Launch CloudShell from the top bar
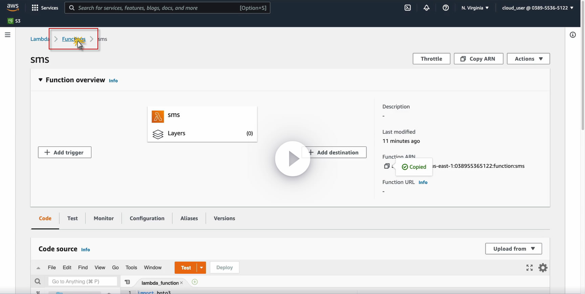Viewport: 585px width, 294px height. coord(408,8)
